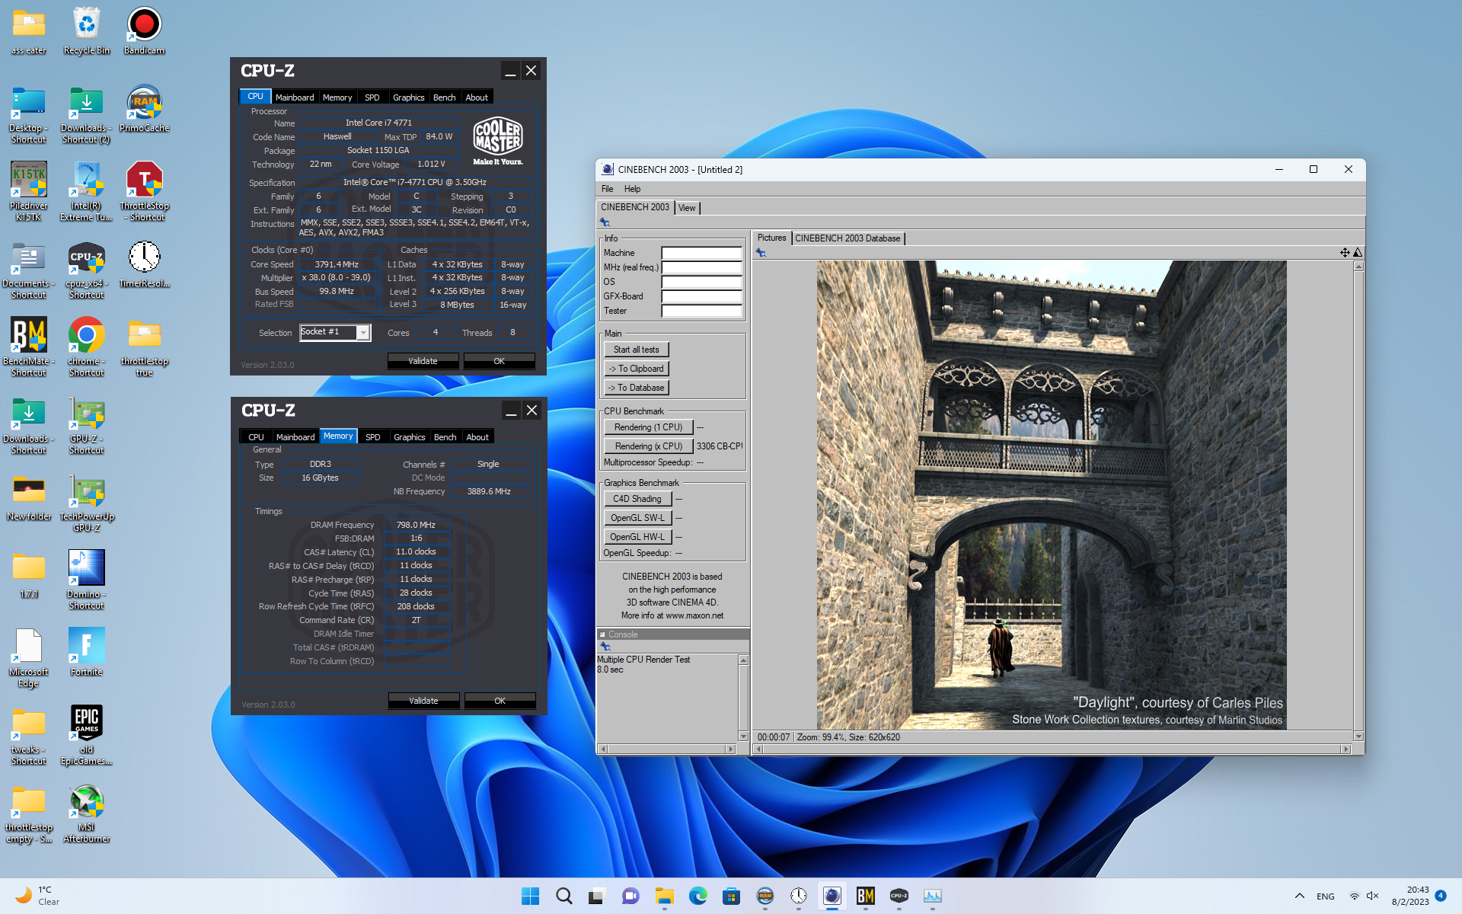This screenshot has height=914, width=1462.
Task: Switch to the View tab in CINEBENCH
Action: tap(687, 208)
